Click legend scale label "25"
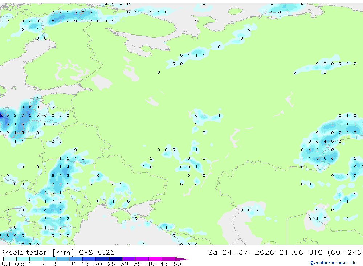The image size is (363, 266). [111, 264]
